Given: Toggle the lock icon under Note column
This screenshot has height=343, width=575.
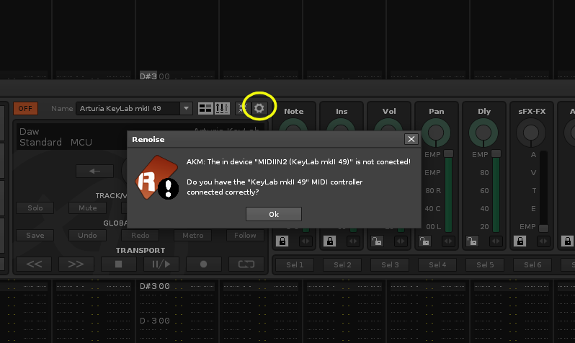Looking at the screenshot, I should [x=282, y=241].
